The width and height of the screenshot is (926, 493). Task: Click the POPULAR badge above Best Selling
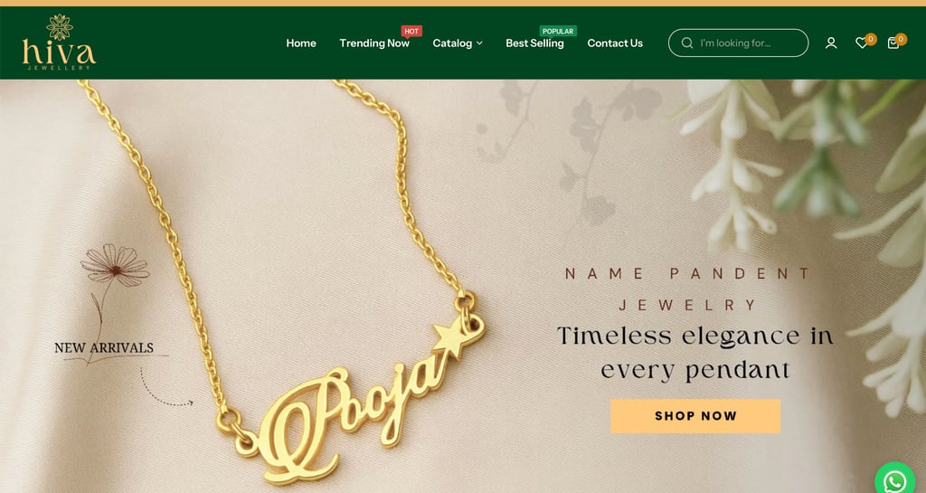(558, 32)
